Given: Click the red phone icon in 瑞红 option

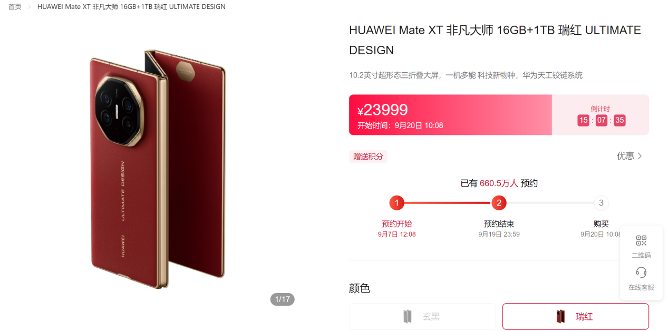Looking at the screenshot, I should click(x=561, y=317).
